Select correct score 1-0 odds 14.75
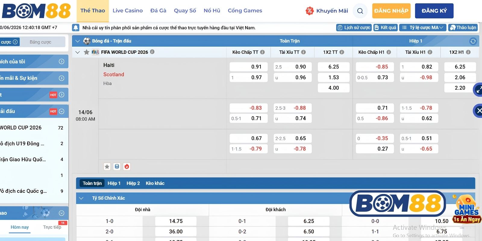This screenshot has width=482, height=241. click(x=176, y=221)
